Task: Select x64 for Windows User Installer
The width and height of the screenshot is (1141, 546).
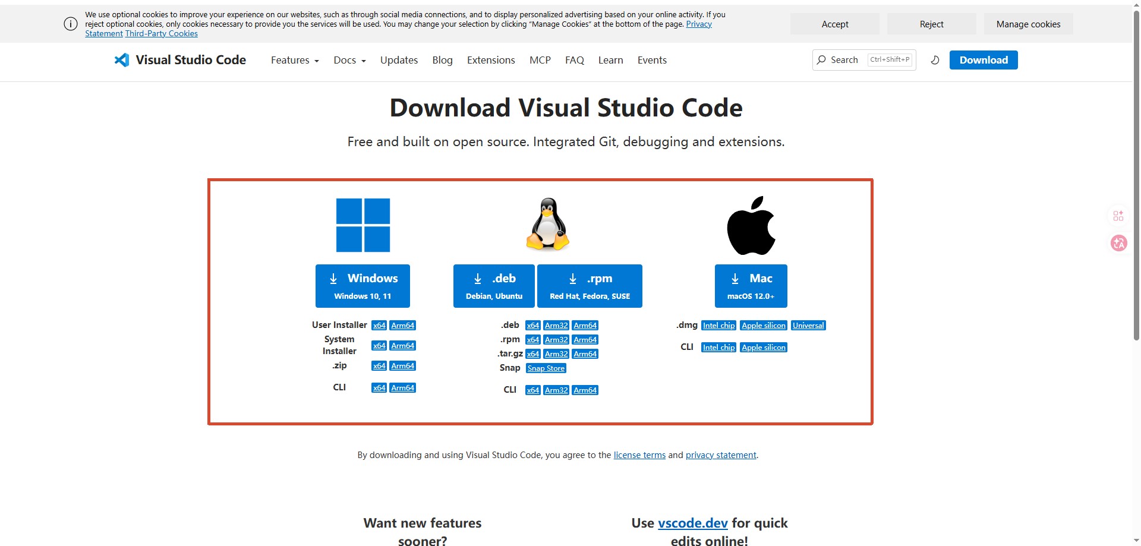Action: pos(379,326)
